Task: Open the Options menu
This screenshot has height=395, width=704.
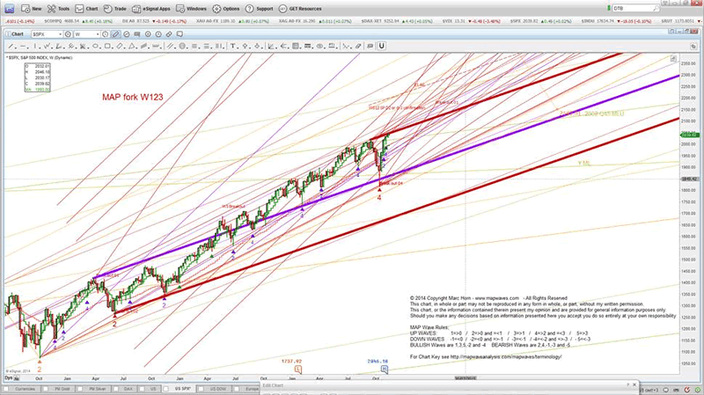Action: 226,9
